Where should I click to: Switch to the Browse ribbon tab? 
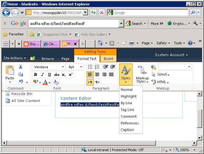(48, 59)
